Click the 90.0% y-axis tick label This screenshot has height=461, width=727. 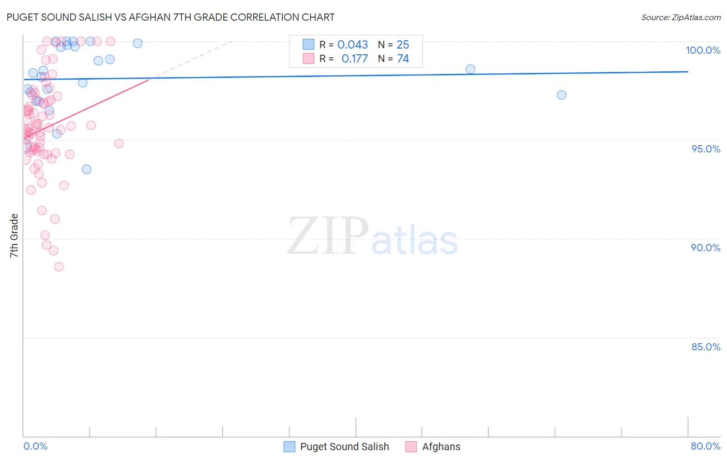[x=706, y=248]
